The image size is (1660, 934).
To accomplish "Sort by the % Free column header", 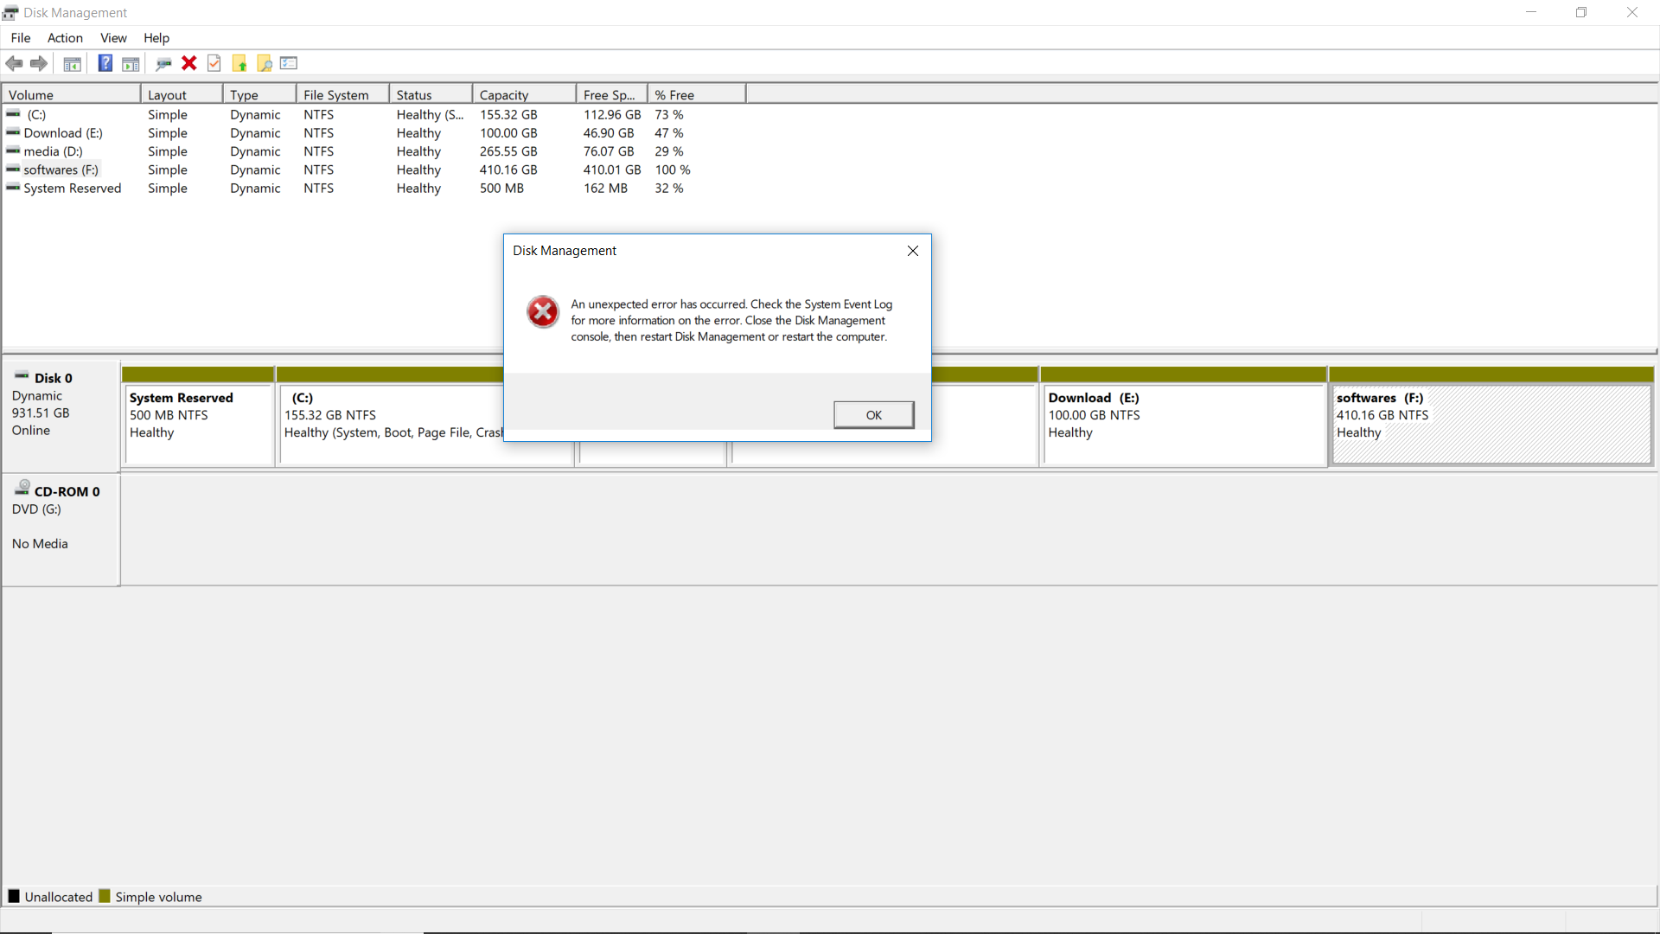I will [x=696, y=94].
